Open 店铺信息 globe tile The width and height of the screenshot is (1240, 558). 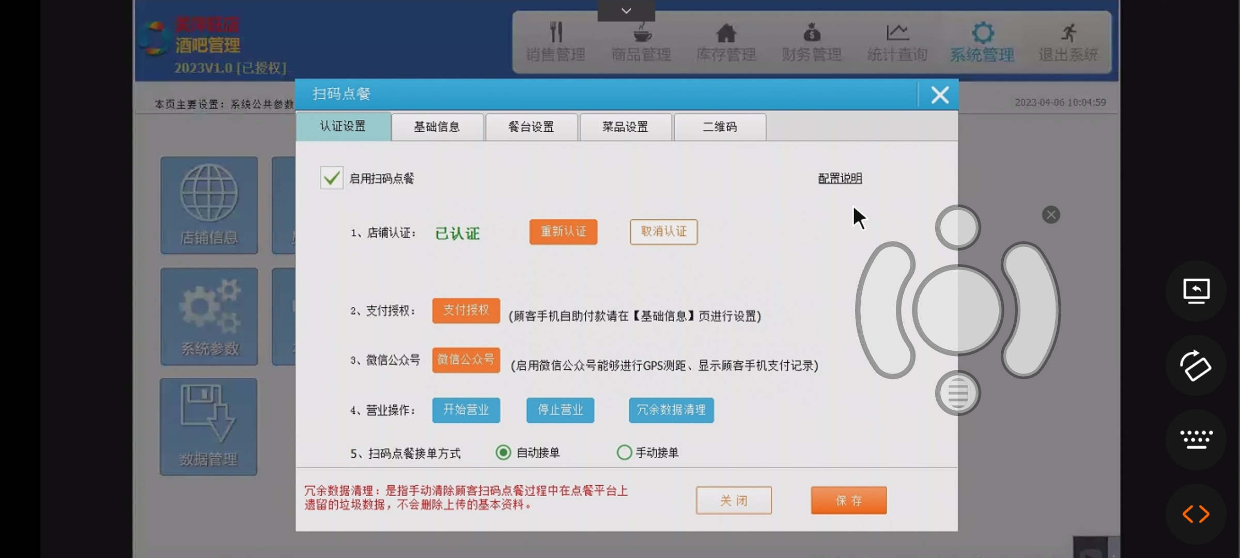coord(209,205)
